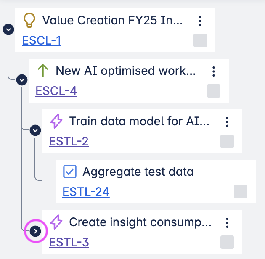Viewport: 265px width, 259px height.
Task: Open more actions menu for Train data model
Action: (x=227, y=122)
